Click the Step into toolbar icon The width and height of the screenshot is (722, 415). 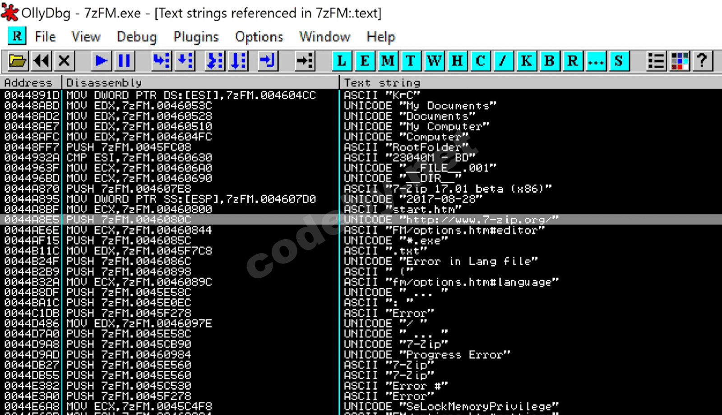[161, 61]
